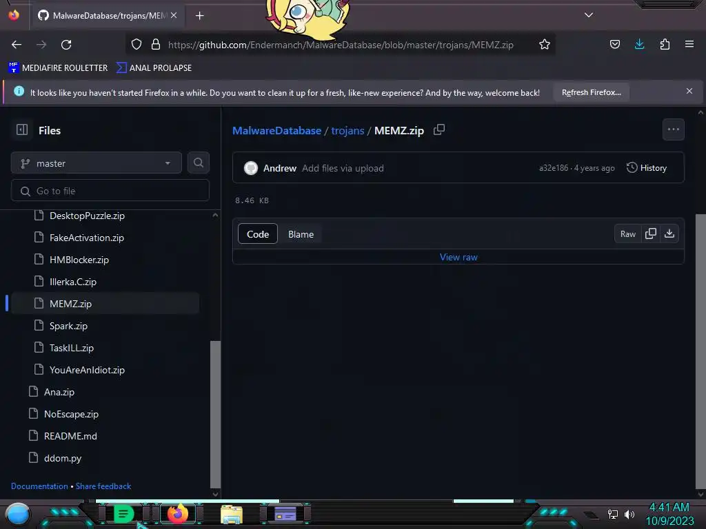Open the volume speaker tray icon

(x=629, y=514)
